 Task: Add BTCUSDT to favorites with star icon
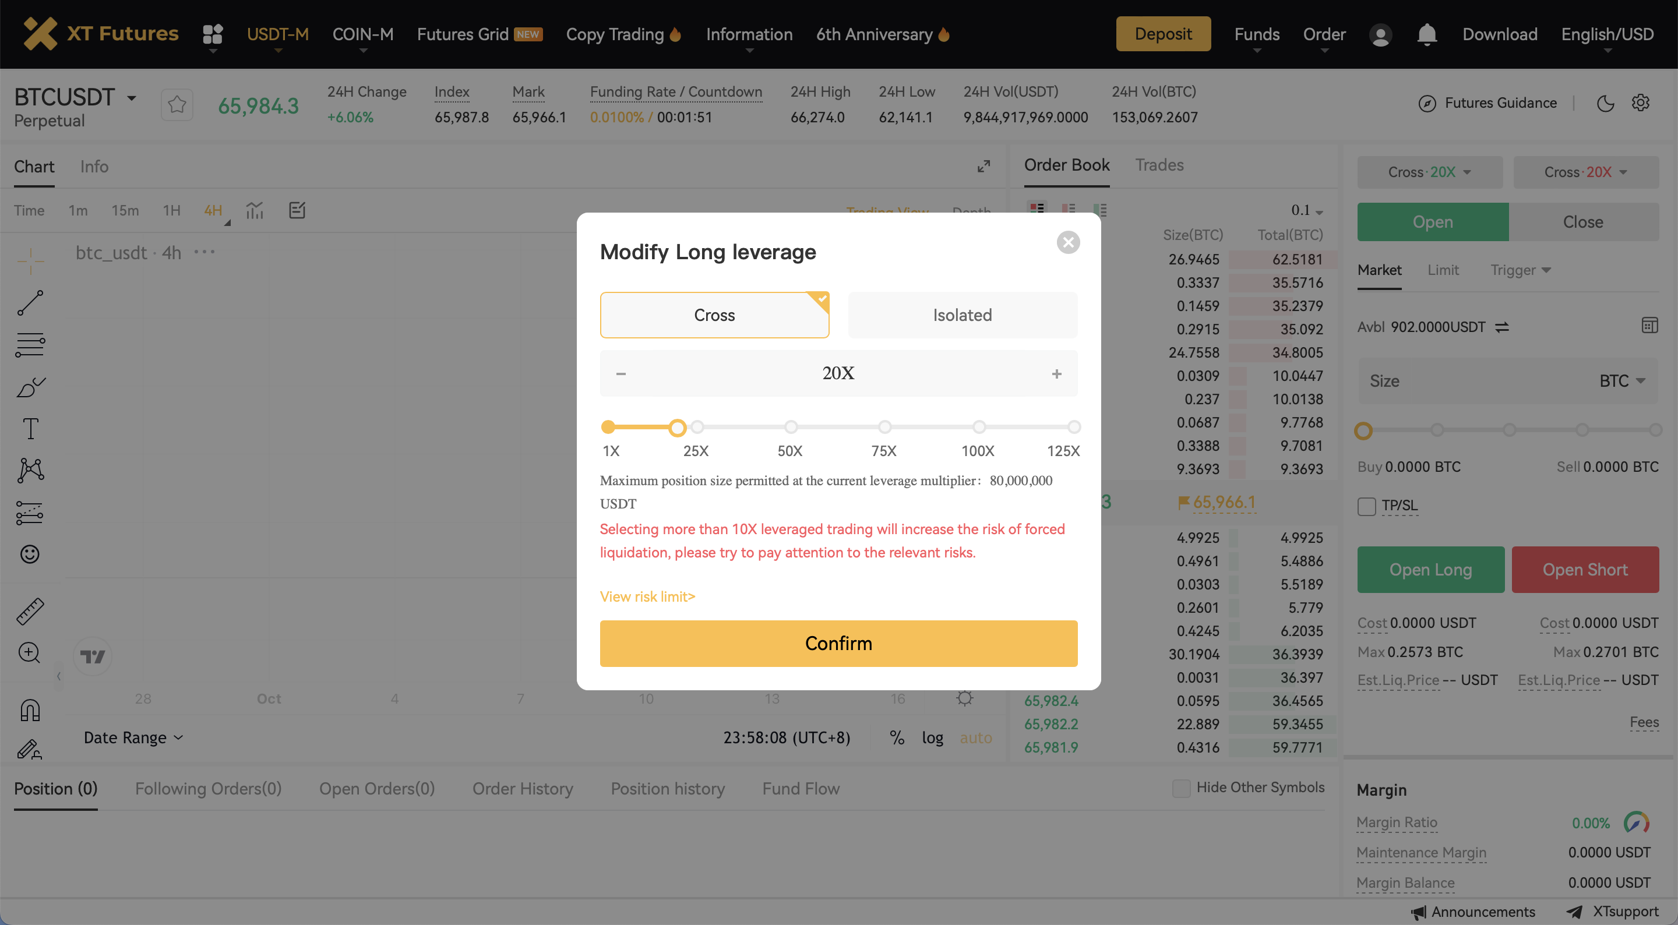(x=177, y=104)
